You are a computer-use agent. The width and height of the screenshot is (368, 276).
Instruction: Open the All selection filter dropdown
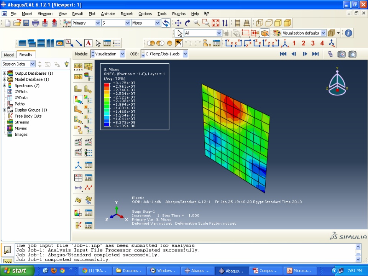pyautogui.click(x=219, y=33)
